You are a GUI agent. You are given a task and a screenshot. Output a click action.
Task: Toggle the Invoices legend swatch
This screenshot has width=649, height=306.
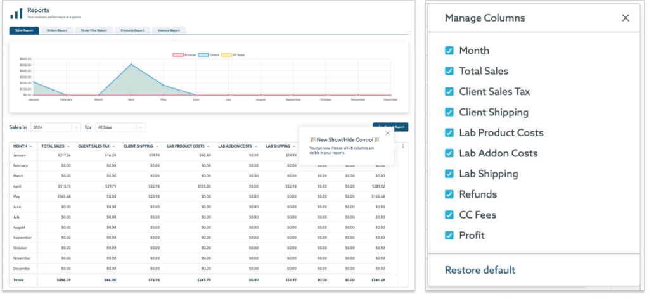(178, 54)
